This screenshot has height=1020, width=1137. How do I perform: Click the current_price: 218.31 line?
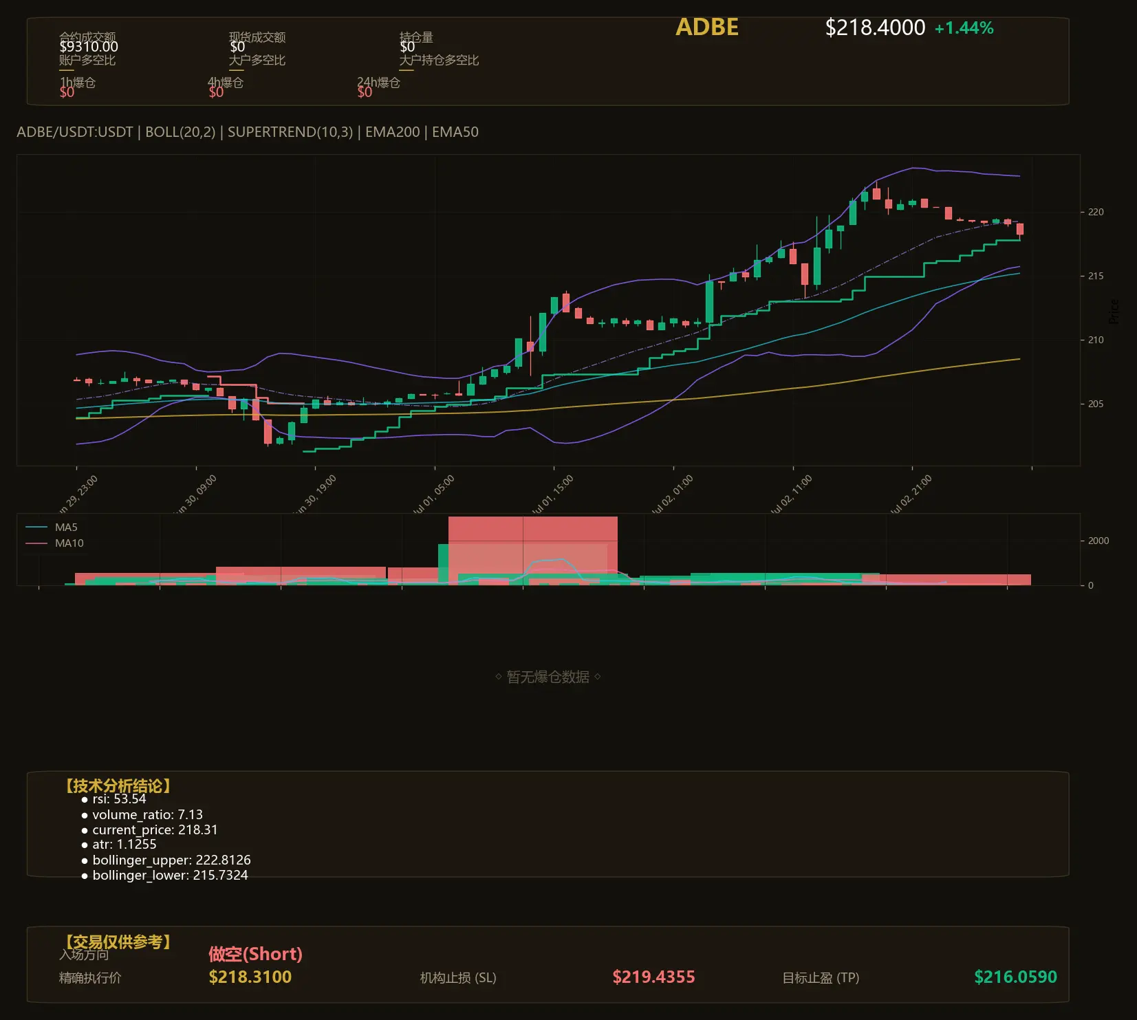click(x=155, y=830)
